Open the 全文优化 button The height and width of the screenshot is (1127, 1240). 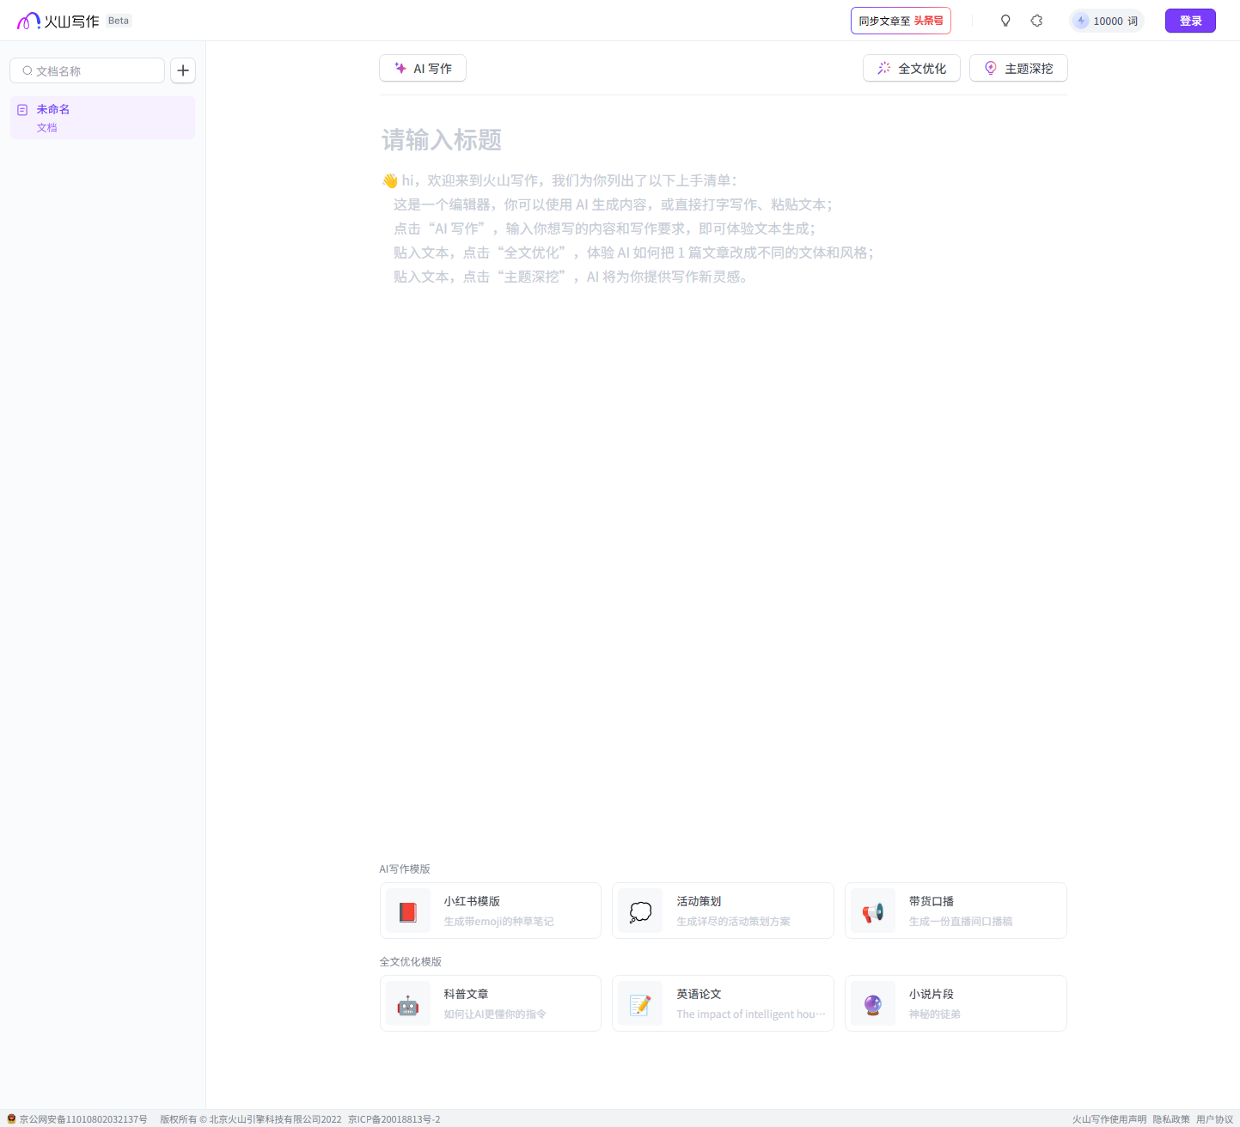coord(912,68)
